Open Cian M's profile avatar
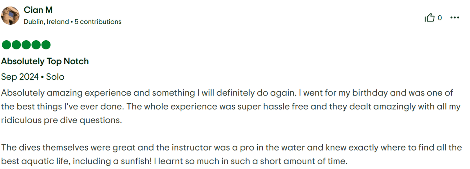 pyautogui.click(x=11, y=15)
